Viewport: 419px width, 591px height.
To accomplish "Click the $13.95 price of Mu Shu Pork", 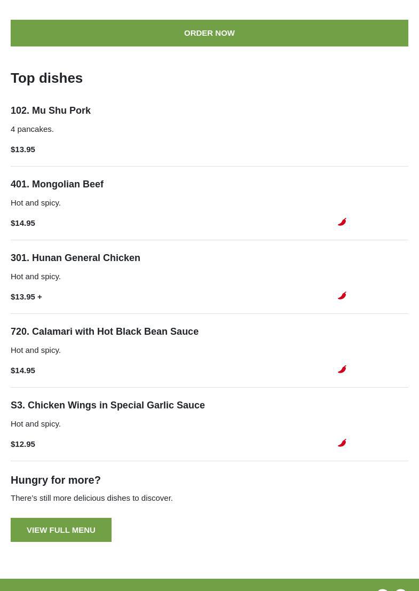I will click(x=23, y=149).
